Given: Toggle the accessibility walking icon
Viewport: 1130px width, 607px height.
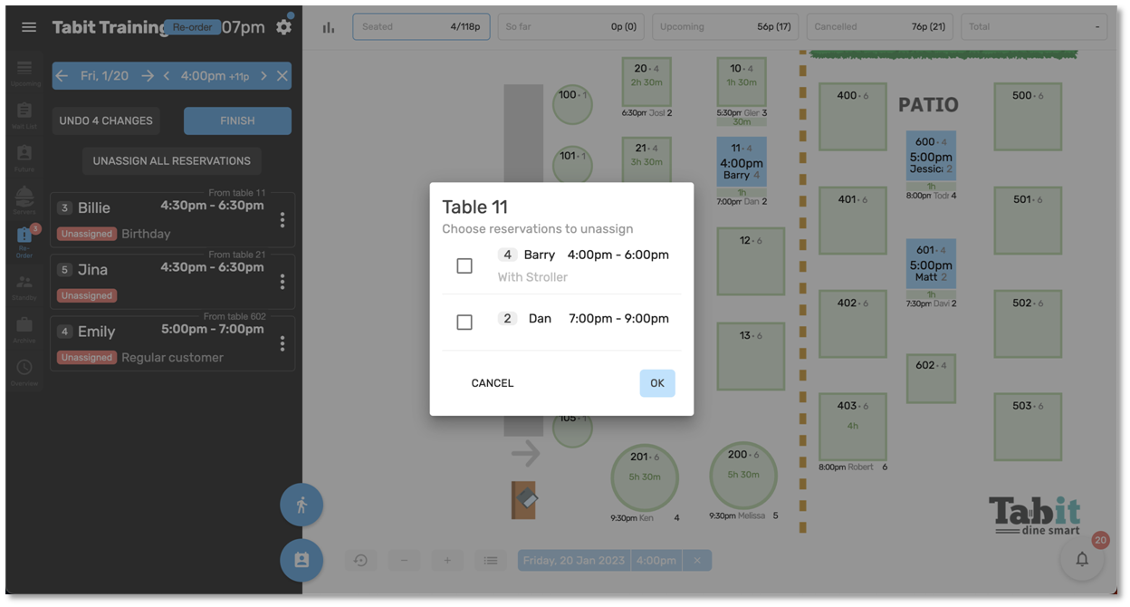Looking at the screenshot, I should point(301,505).
